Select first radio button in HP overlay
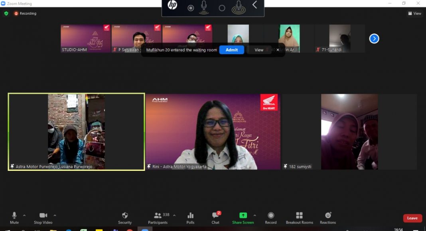 [x=191, y=8]
